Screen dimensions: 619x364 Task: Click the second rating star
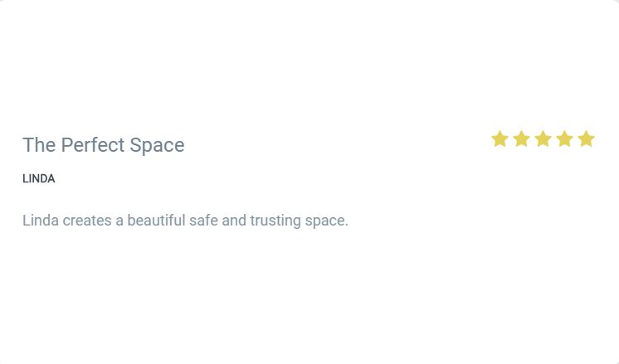coord(521,139)
